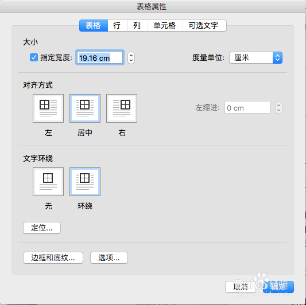Open the 度量单位 dropdown showing 厘米

tap(256, 58)
